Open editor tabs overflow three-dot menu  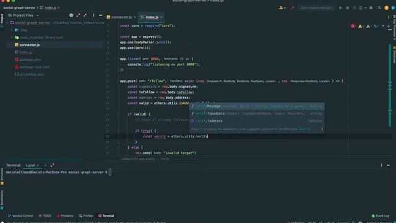coord(389,17)
